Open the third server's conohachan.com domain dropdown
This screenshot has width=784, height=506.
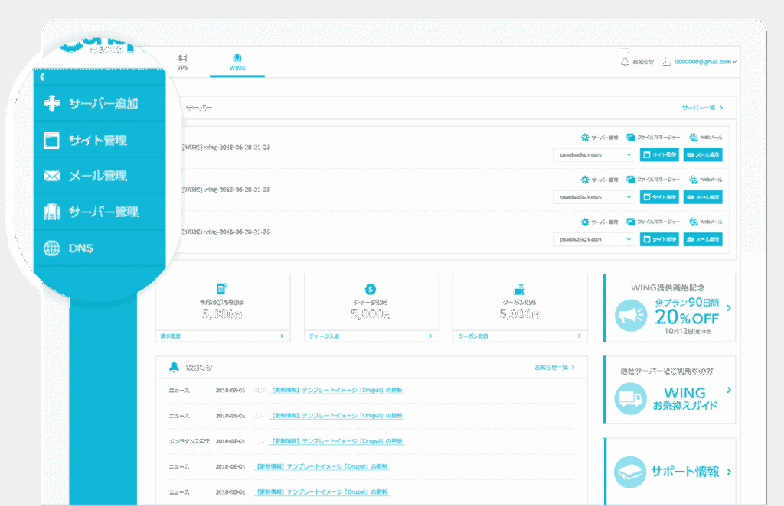click(595, 239)
